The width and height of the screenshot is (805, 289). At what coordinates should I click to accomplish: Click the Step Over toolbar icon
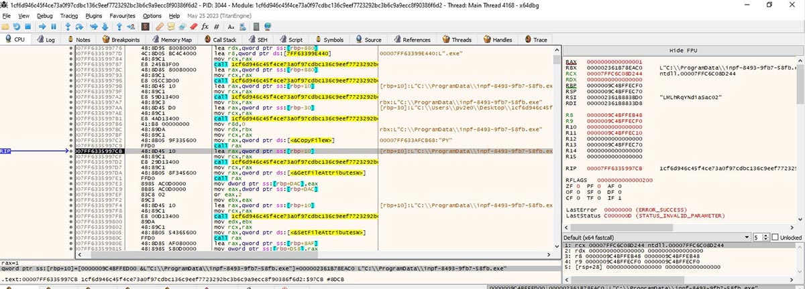79,27
